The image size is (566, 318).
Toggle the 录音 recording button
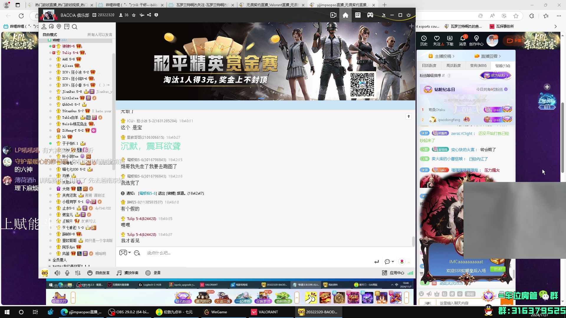point(153,273)
